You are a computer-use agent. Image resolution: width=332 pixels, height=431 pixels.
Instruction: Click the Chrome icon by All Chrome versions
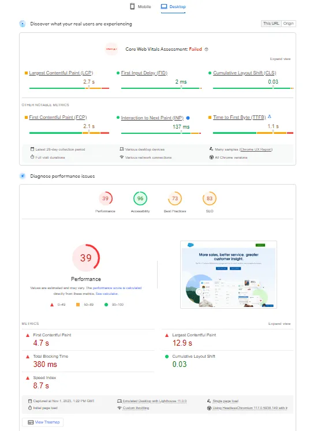click(211, 158)
